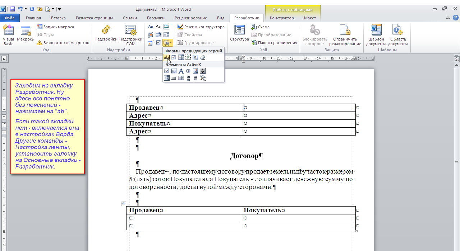Switch to Макет table tab
This screenshot has height=251, width=460.
pyautogui.click(x=310, y=18)
